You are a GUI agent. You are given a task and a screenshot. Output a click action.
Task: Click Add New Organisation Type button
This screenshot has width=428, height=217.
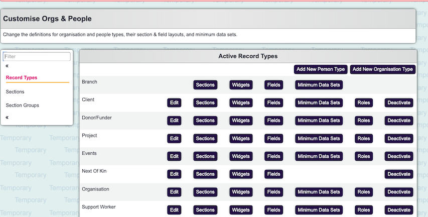(x=383, y=69)
